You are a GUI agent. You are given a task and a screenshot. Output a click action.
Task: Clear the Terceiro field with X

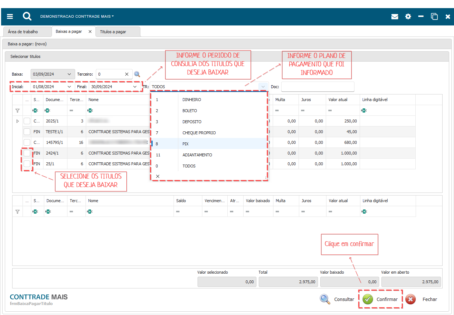click(127, 74)
